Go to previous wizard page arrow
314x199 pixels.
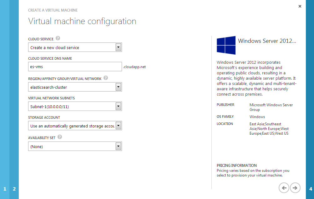(284, 188)
